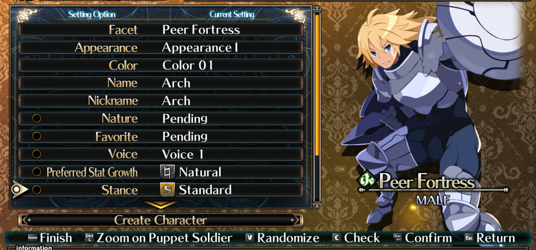536x250 pixels.
Task: Click the C key Check icon
Action: 337,238
